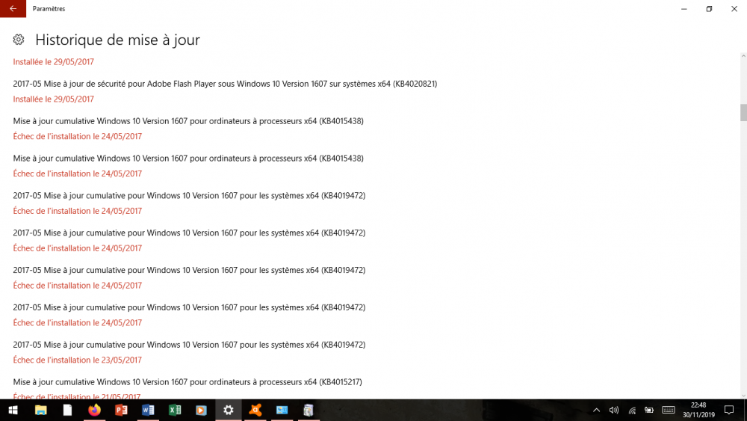The image size is (747, 421).
Task: Click the Historique de mise à jour heading
Action: [x=118, y=40]
